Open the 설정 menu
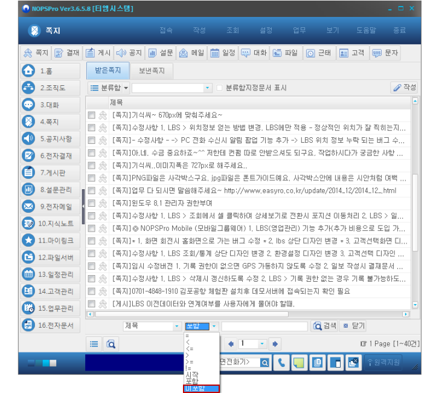Image resolution: width=439 pixels, height=393 pixels. tap(266, 30)
